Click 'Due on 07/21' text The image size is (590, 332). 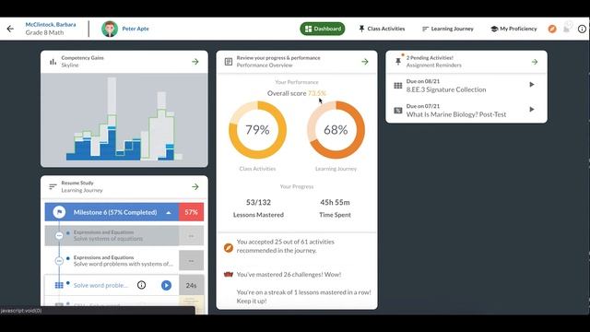coord(423,106)
